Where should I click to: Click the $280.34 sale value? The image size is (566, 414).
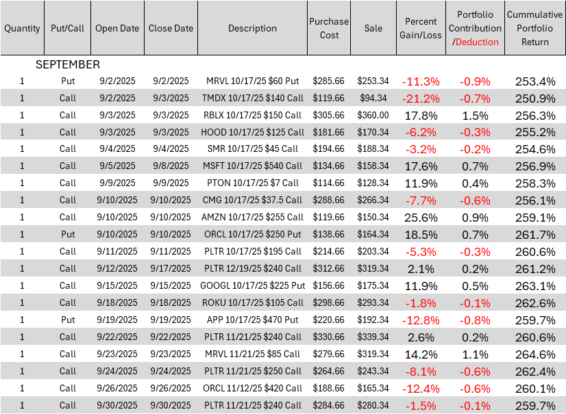(x=373, y=405)
